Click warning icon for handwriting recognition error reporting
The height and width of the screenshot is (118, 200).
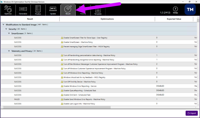tap(62, 60)
